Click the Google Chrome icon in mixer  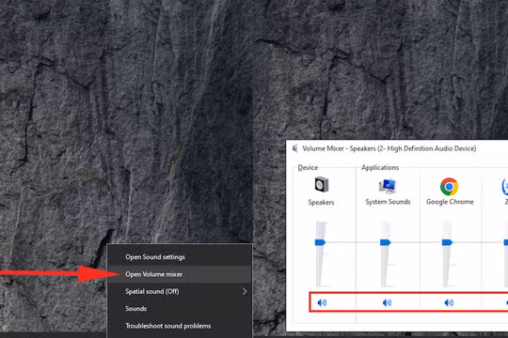(x=449, y=186)
